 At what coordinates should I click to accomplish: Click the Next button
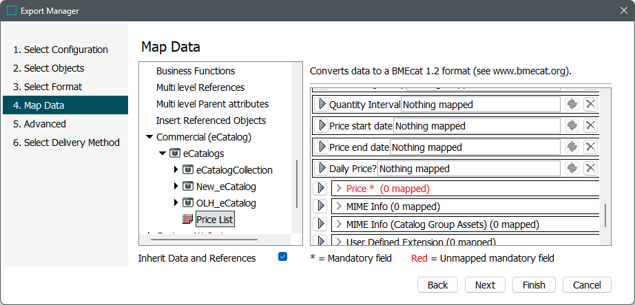pyautogui.click(x=485, y=285)
